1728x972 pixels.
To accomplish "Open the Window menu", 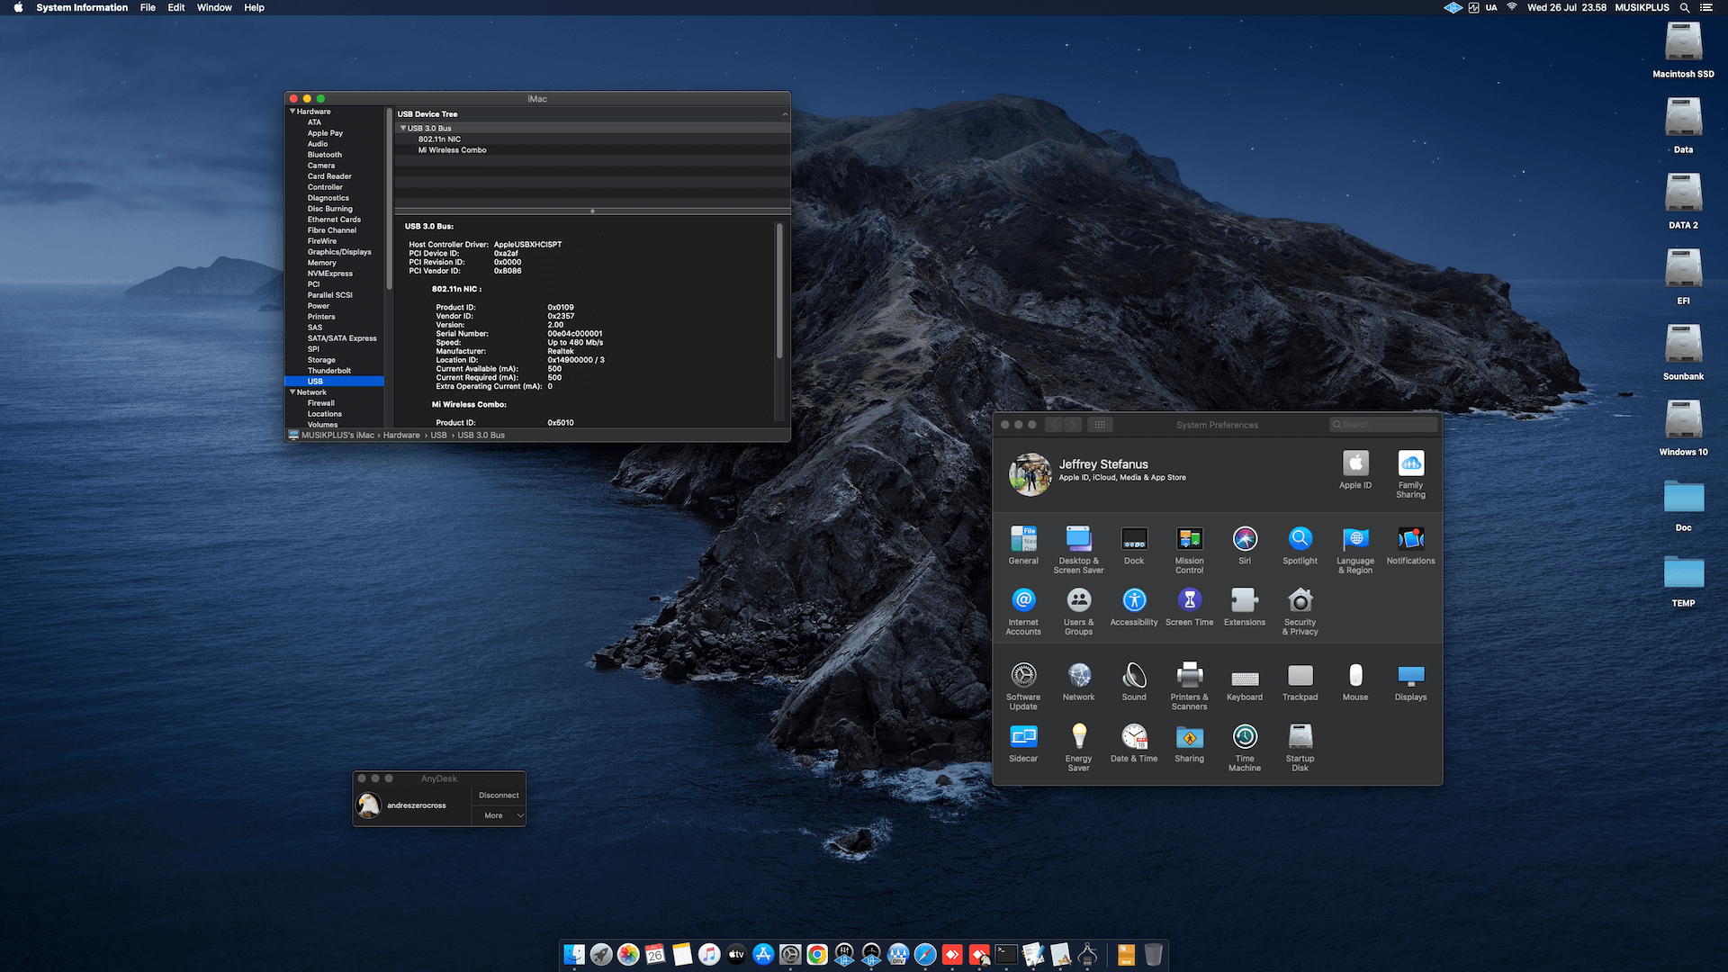I will coord(214,7).
